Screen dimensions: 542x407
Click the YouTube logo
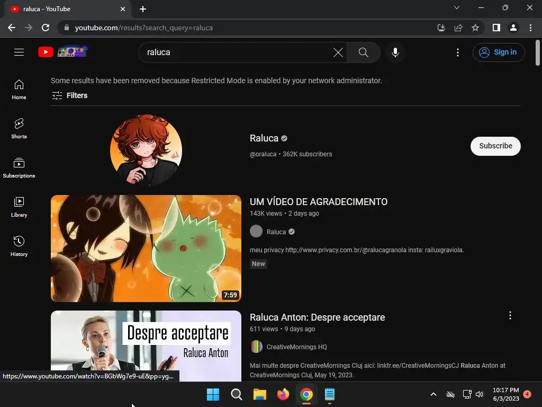pos(63,52)
